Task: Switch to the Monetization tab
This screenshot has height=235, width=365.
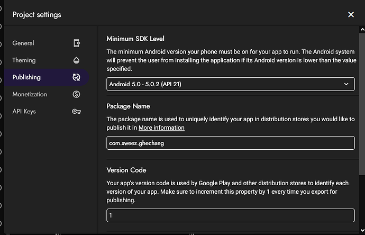Action: pyautogui.click(x=47, y=94)
